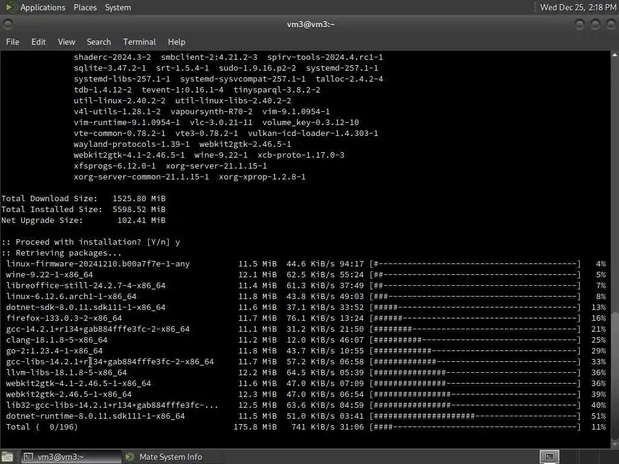Image resolution: width=619 pixels, height=464 pixels.
Task: Click the window menu icon in the title bar
Action: pyautogui.click(x=7, y=24)
